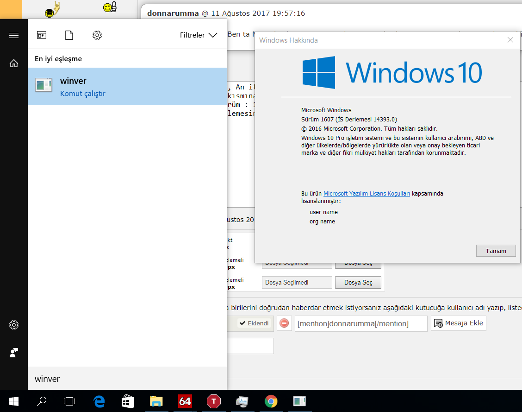This screenshot has width=522, height=412.
Task: Open File Explorer from taskbar
Action: [x=156, y=401]
